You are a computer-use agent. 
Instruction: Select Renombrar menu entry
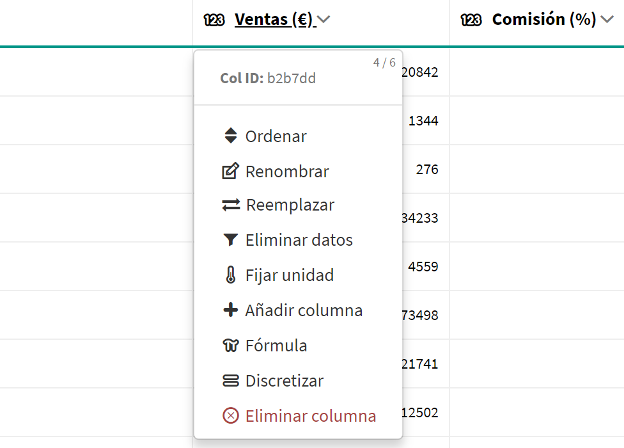pos(287,172)
